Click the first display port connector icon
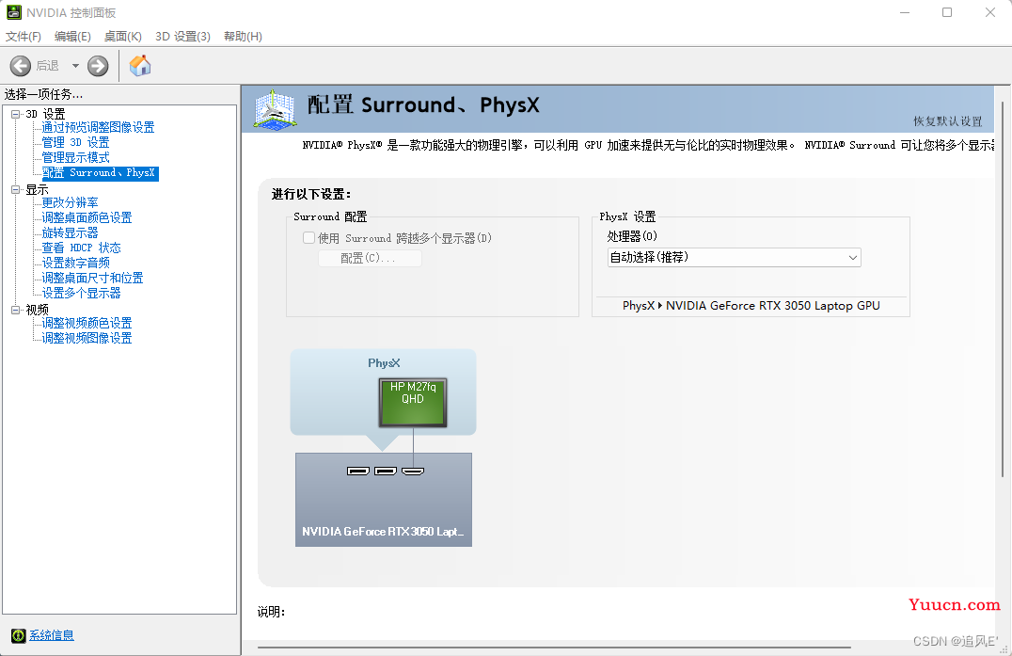1012x656 pixels. [358, 471]
